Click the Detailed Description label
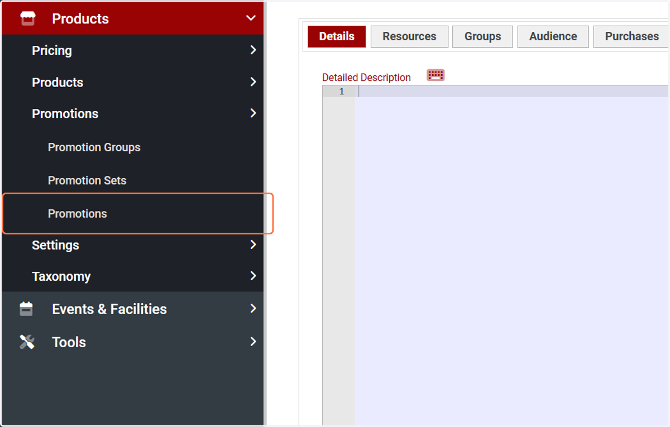 pos(366,78)
